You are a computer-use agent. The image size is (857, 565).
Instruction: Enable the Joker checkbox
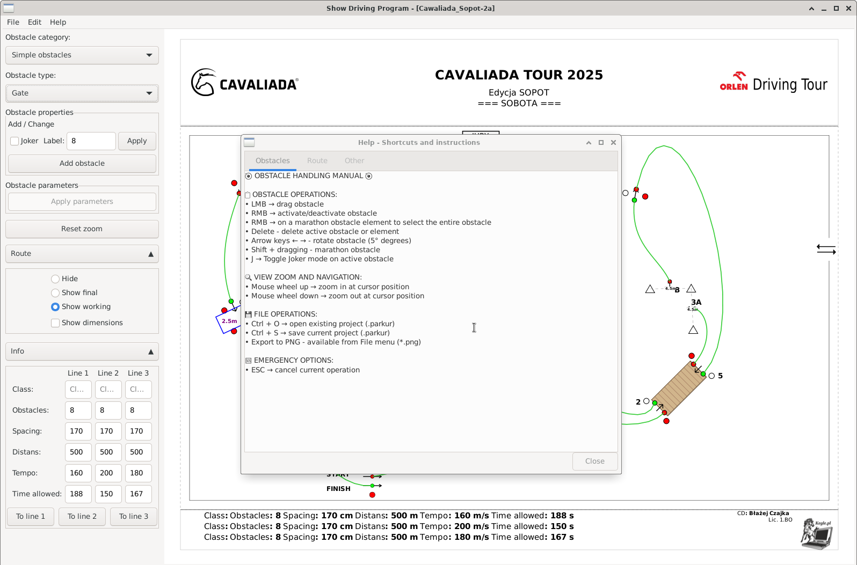15,141
